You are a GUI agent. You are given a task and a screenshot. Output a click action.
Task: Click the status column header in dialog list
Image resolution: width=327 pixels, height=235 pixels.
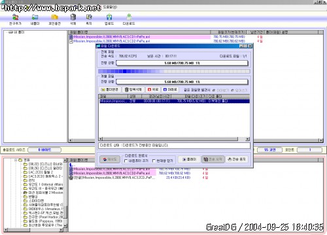pos(135,96)
